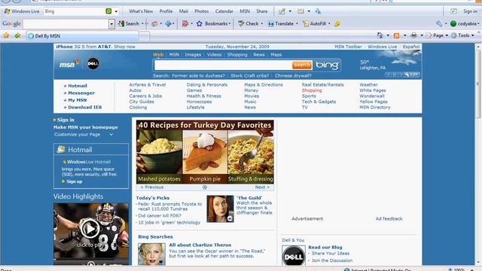
Task: Click the IE Home icon
Action: coord(380,35)
